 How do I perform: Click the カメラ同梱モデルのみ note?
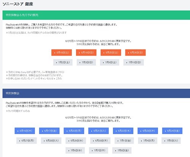click(18, 111)
